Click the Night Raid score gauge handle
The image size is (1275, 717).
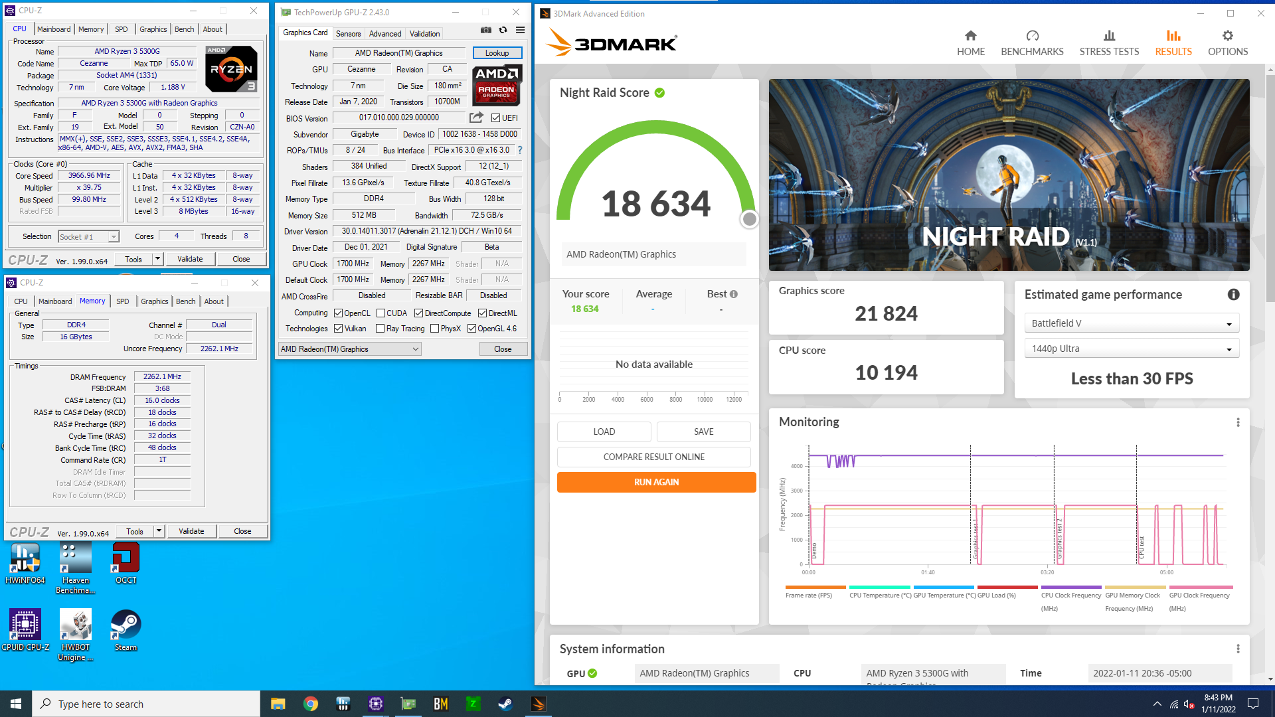[749, 219]
